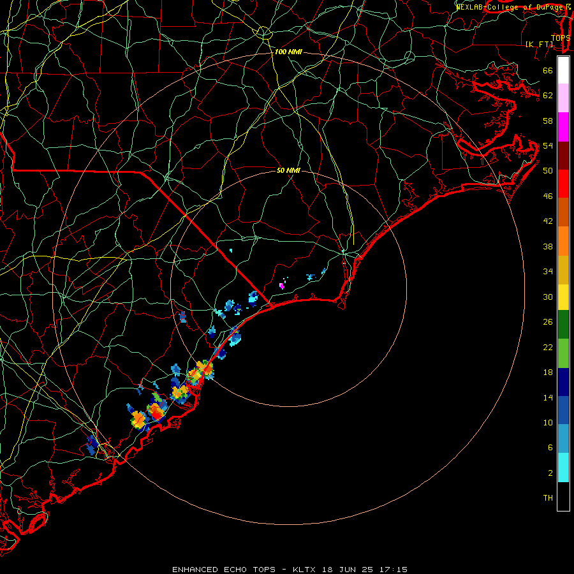This screenshot has height=574, width=574.
Task: Select the light blue legend swatch
Action: [563, 439]
